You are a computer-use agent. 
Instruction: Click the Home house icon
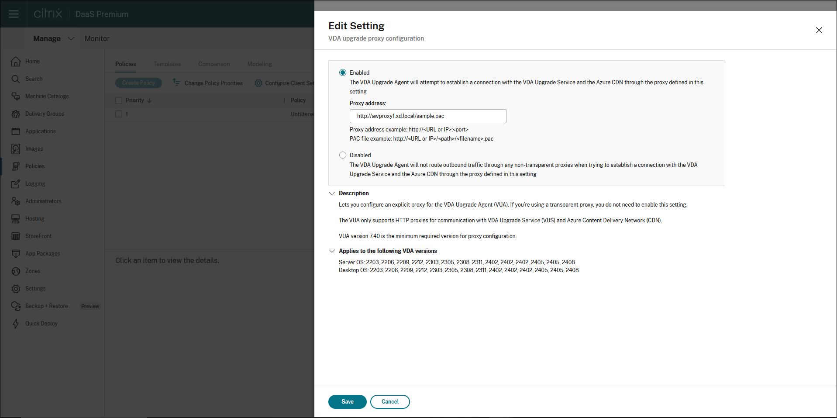click(16, 62)
